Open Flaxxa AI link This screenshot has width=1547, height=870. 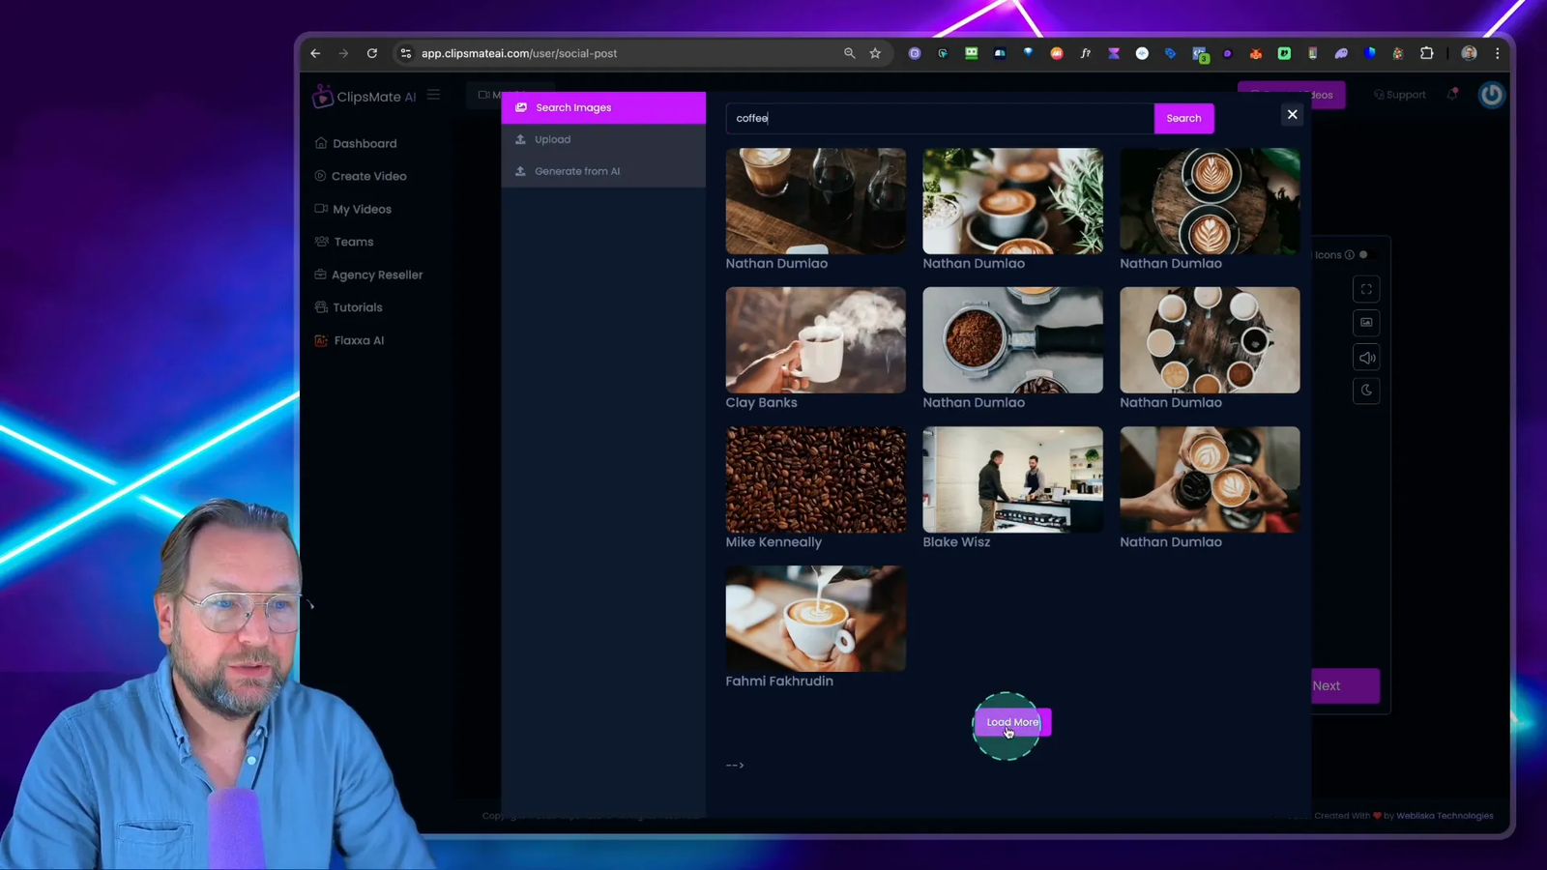click(x=359, y=340)
